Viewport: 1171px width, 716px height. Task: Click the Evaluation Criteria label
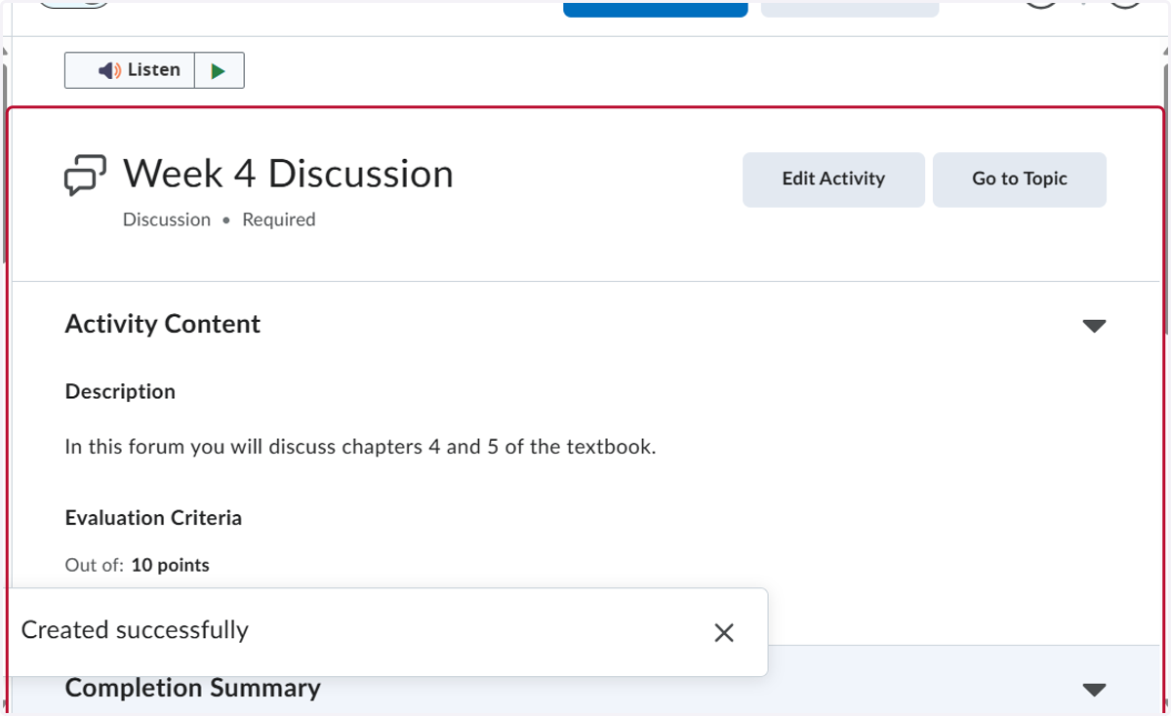[x=153, y=518]
